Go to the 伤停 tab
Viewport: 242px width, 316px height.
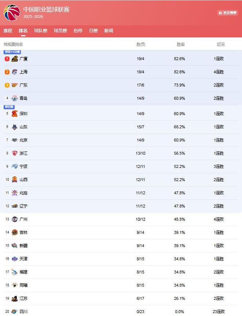(78, 31)
